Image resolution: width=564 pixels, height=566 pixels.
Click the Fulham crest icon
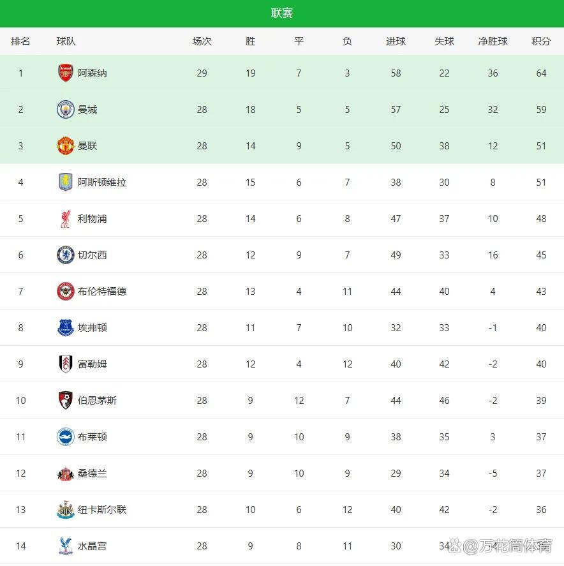coord(66,364)
